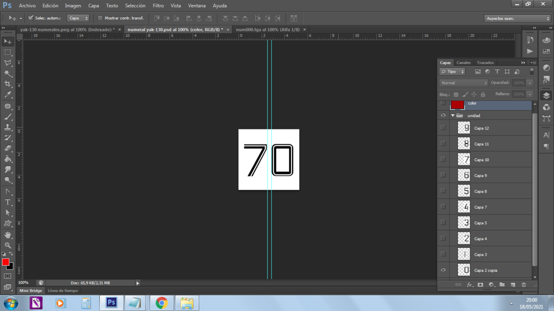Swap foreground and background colors
The height and width of the screenshot is (311, 554).
11,254
